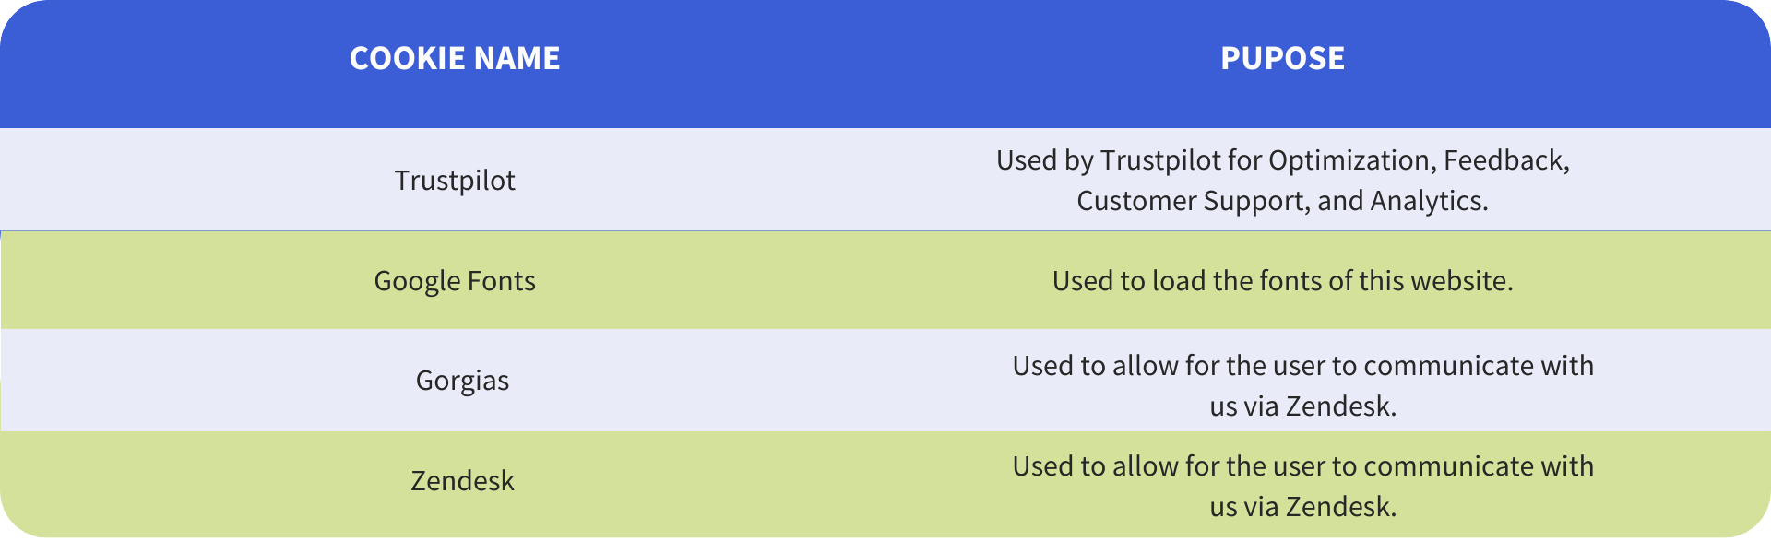Select the Google Fonts cookie name

[x=455, y=280]
